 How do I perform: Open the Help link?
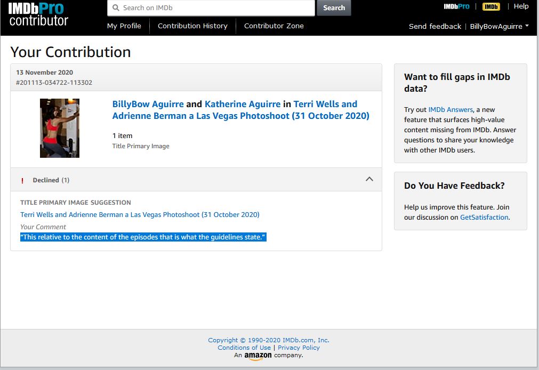(521, 6)
